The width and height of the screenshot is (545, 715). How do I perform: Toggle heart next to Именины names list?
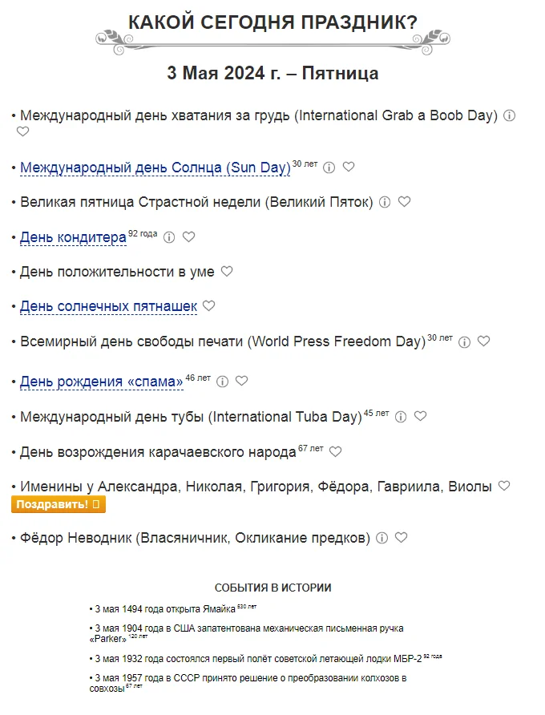504,486
